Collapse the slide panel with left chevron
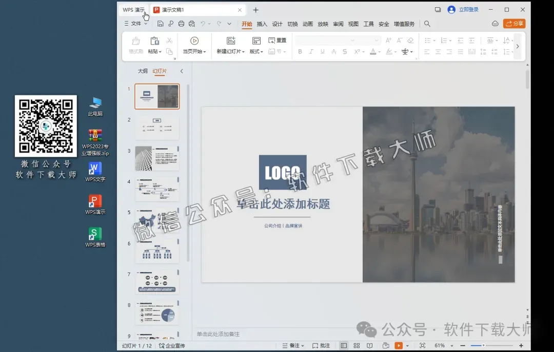 (x=182, y=71)
